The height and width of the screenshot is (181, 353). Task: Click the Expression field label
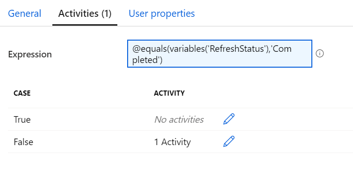click(x=30, y=54)
